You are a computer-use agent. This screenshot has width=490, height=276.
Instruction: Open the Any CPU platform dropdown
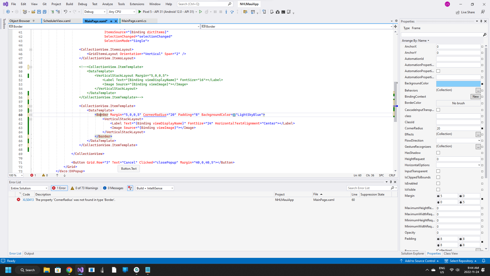122,12
